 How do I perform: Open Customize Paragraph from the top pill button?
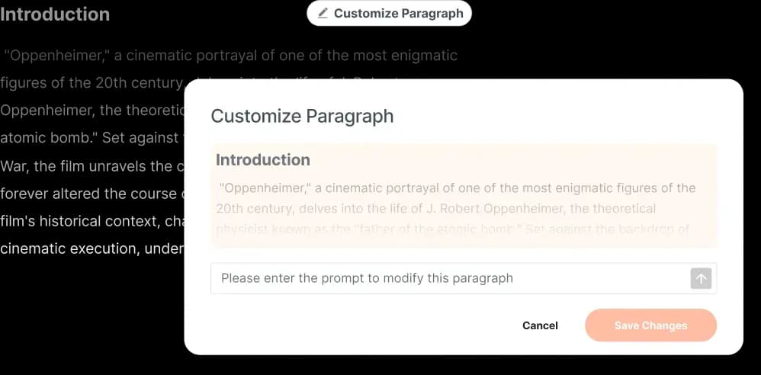pyautogui.click(x=389, y=13)
